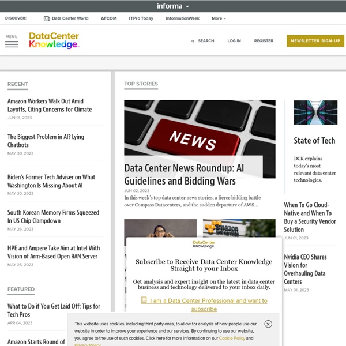
Task: Dismiss the cookie notice with X icon
Action: pos(268,324)
